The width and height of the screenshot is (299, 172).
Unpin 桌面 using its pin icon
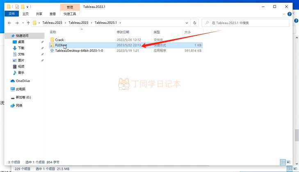tap(42, 42)
